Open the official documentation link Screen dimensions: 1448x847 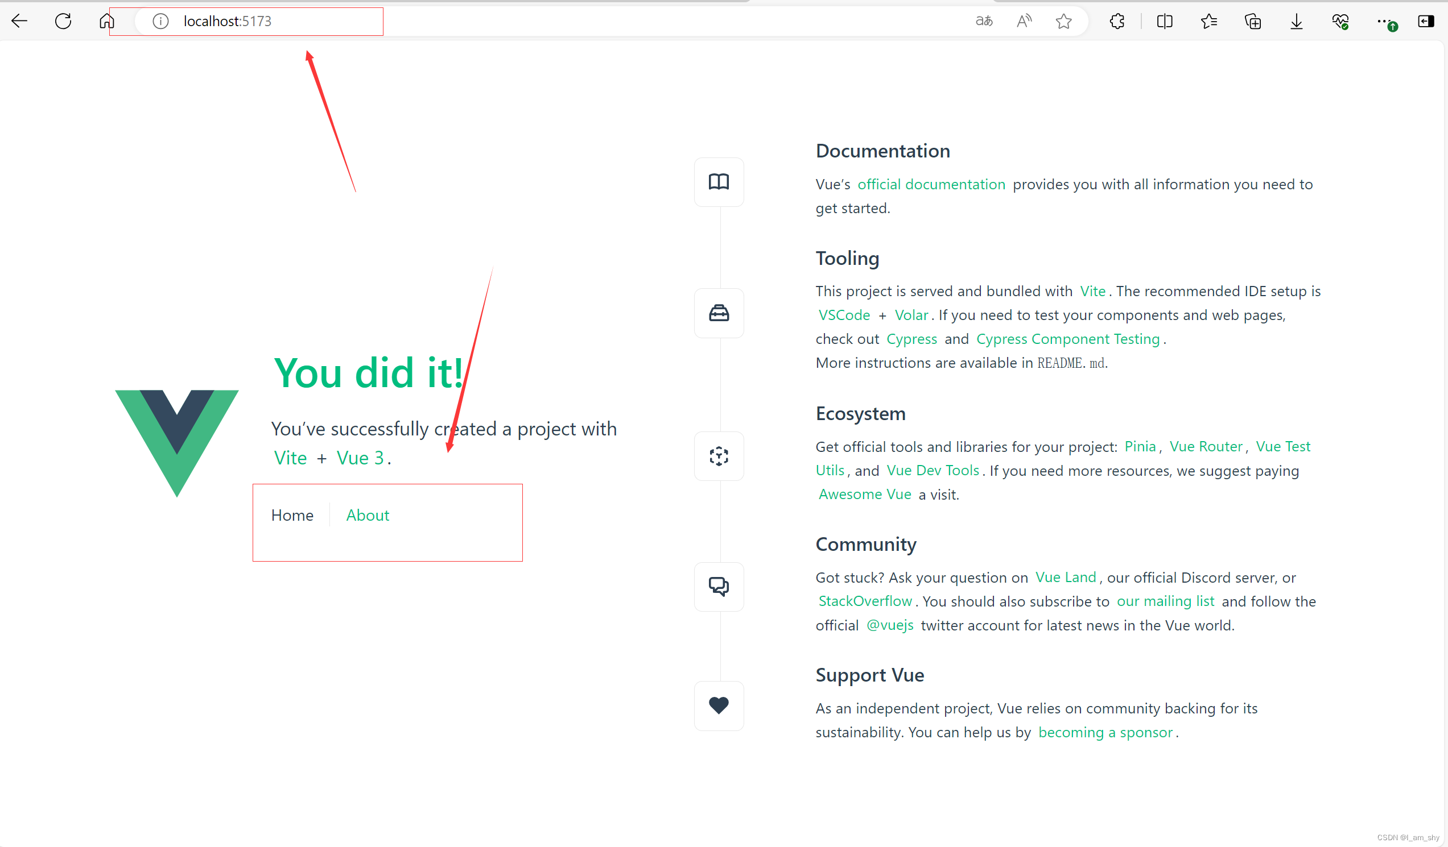(931, 184)
